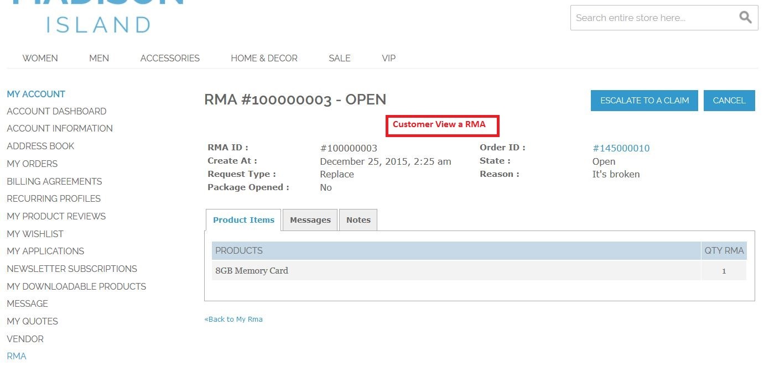Click the My Account sidebar heading
Screen dimensions: 769x372
coord(36,94)
